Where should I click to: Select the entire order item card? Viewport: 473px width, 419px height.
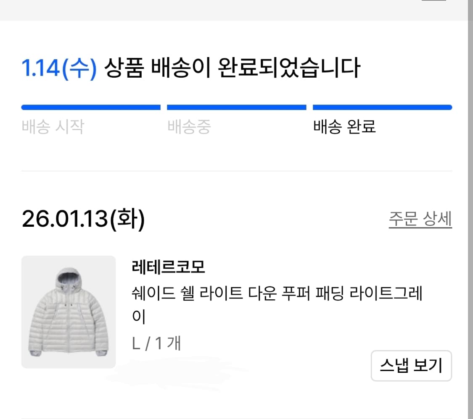(x=235, y=315)
